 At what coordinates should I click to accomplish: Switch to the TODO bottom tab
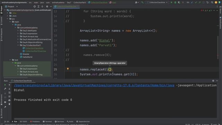[x=23, y=122]
